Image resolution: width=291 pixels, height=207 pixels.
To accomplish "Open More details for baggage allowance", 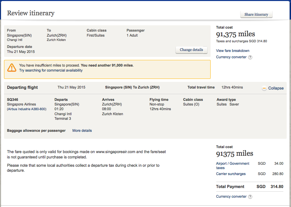I will click(82, 130).
